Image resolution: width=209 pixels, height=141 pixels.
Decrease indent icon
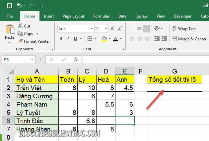(x=157, y=39)
